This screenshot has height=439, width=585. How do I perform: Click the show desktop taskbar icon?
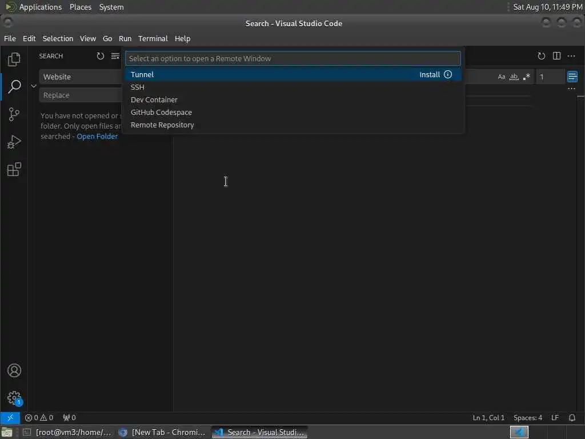[7, 432]
